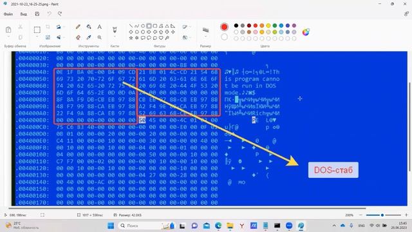Activate the rectangular Selection tool
412x232 pixels.
37,30
